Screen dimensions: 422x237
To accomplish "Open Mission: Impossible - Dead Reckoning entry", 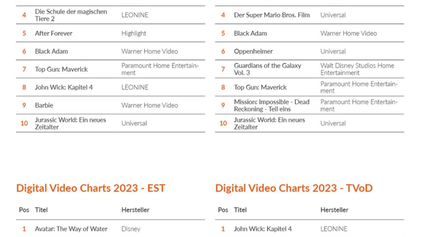I will pyautogui.click(x=271, y=105).
